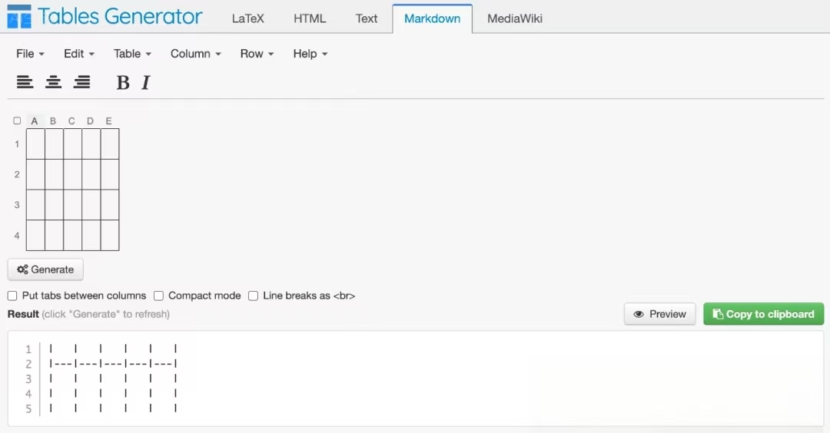Toggle bold formatting with B icon
The width and height of the screenshot is (830, 433).
tap(122, 83)
